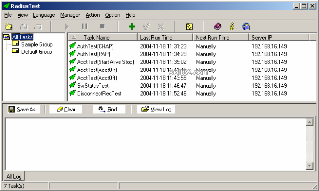Add a new task with the green plus
Image resolution: width=319 pixels, height=191 pixels.
pyautogui.click(x=132, y=26)
